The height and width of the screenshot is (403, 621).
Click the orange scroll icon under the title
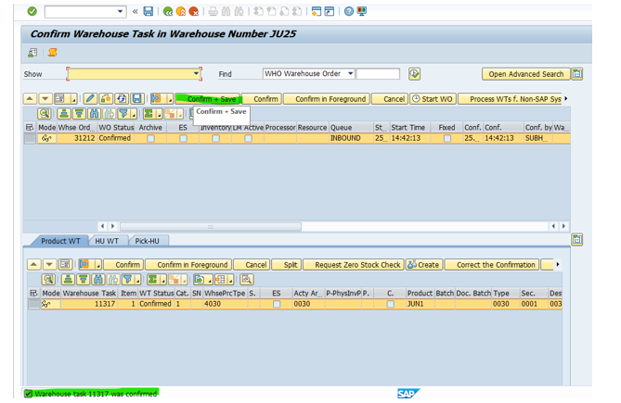click(x=52, y=53)
